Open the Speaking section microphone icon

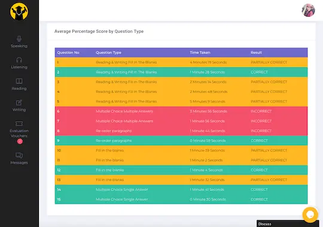pyautogui.click(x=19, y=39)
